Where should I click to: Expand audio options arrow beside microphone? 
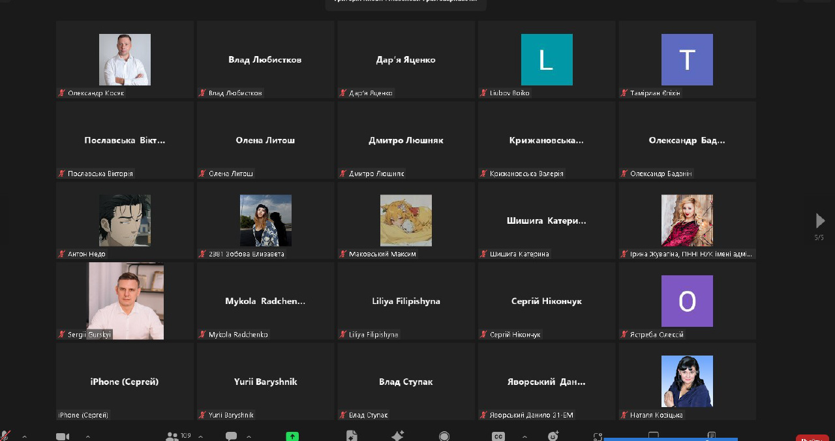[24, 436]
